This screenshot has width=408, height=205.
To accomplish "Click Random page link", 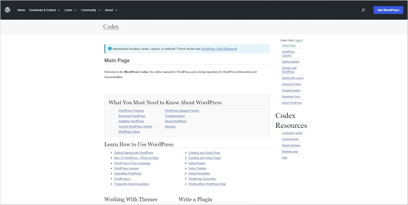I will point(290,152).
